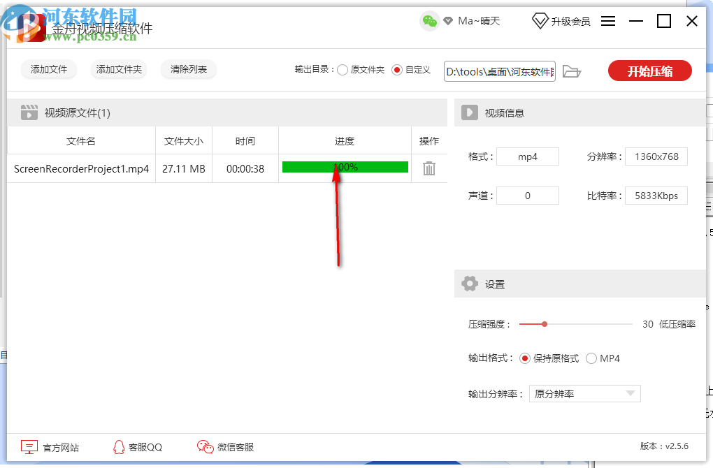Click the 官方网站 icon at bottom left
The image size is (713, 468).
(28, 446)
